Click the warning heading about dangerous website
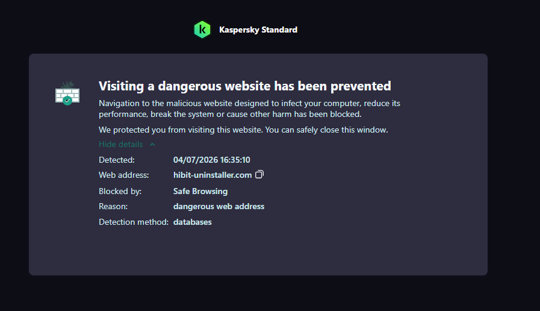This screenshot has width=540, height=311. (x=245, y=86)
